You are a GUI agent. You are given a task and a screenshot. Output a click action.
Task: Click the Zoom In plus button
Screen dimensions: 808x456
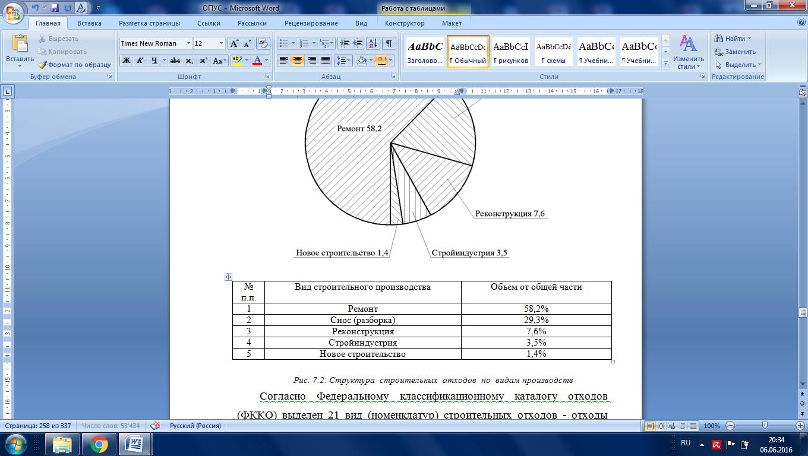[x=800, y=426]
